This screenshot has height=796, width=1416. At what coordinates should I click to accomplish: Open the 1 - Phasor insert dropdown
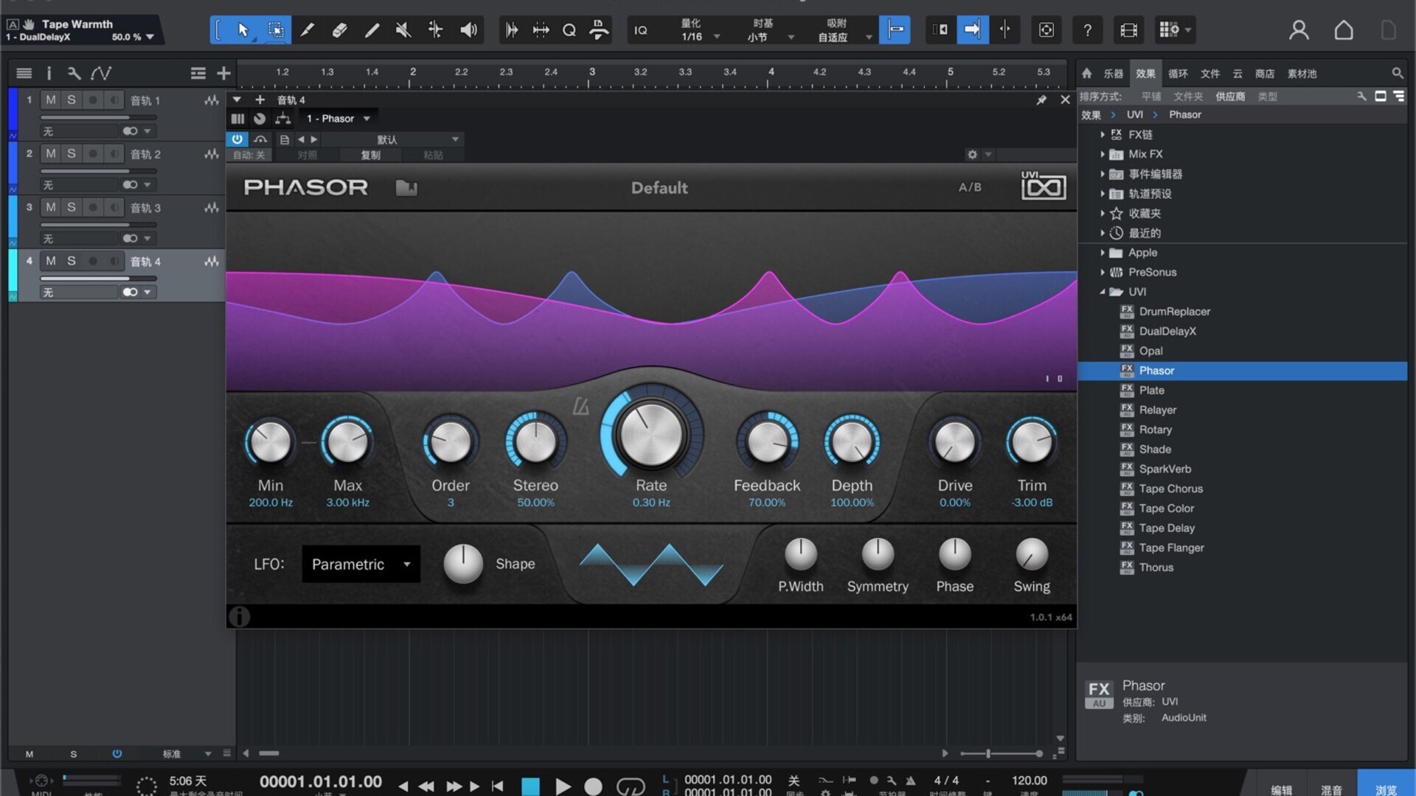(x=338, y=119)
